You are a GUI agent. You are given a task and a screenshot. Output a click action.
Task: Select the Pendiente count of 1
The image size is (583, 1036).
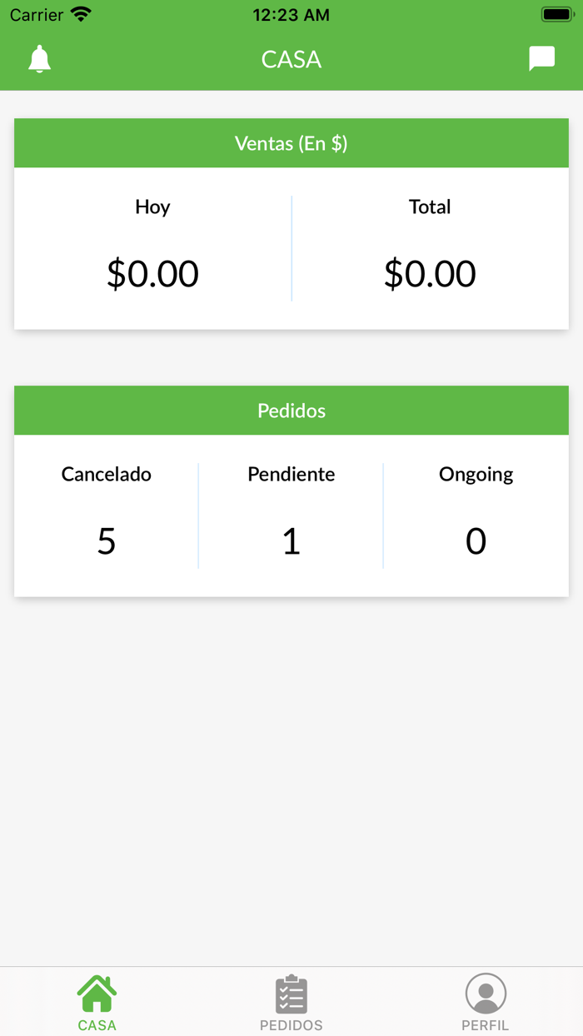click(x=291, y=540)
